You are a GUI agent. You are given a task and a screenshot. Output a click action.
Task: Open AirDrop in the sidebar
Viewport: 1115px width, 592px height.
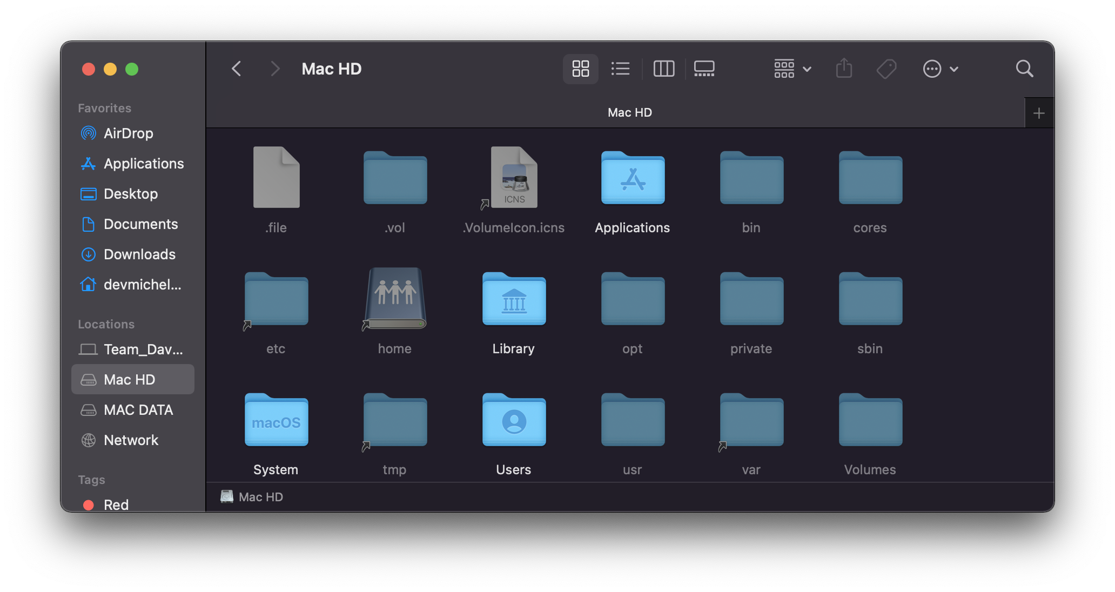point(128,133)
